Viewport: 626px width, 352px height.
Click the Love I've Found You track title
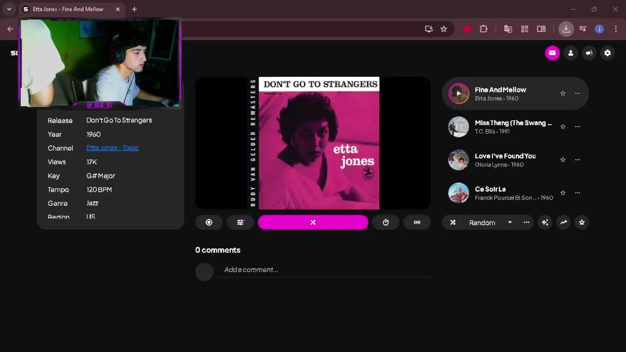[505, 156]
